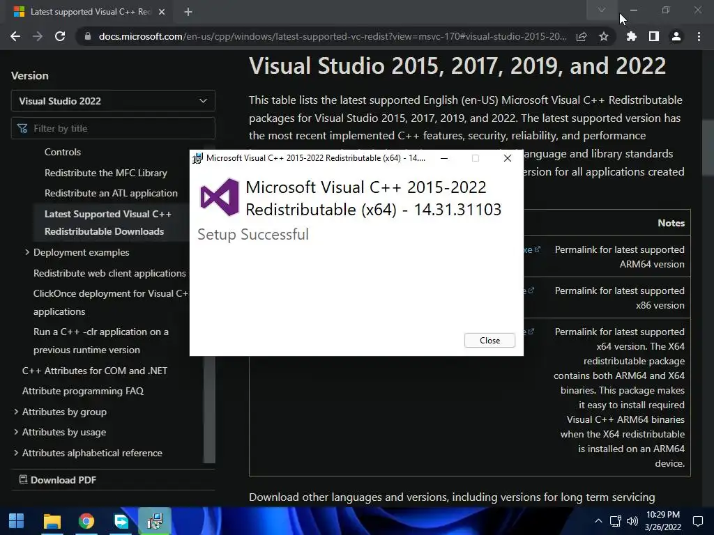The width and height of the screenshot is (714, 535).
Task: Click the installer setup taskbar icon
Action: click(x=155, y=521)
